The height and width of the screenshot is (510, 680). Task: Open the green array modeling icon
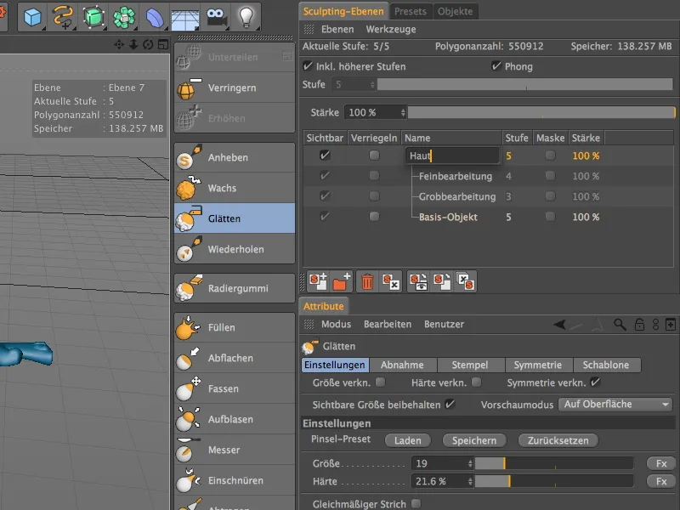point(124,17)
